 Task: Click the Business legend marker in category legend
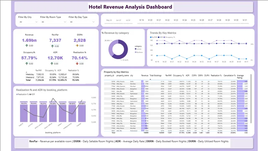point(136,52)
